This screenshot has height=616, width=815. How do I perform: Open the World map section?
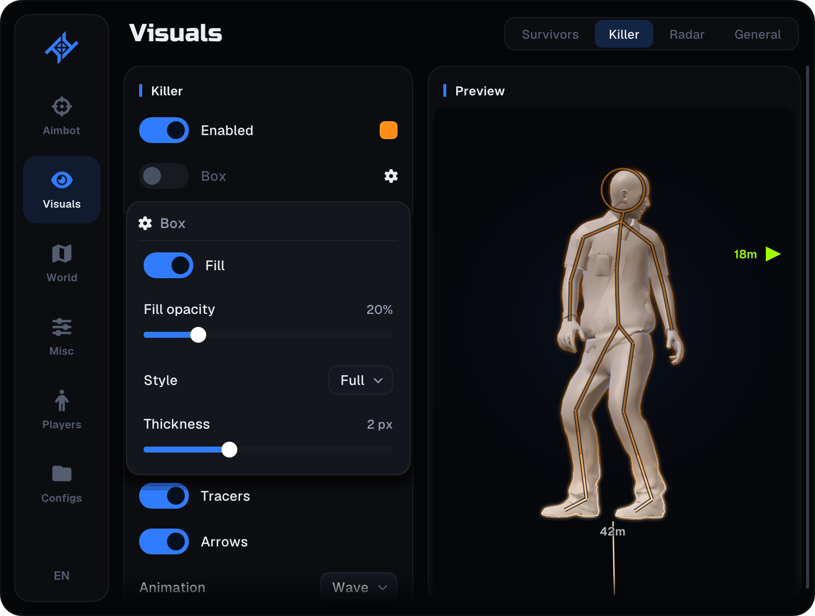[62, 263]
